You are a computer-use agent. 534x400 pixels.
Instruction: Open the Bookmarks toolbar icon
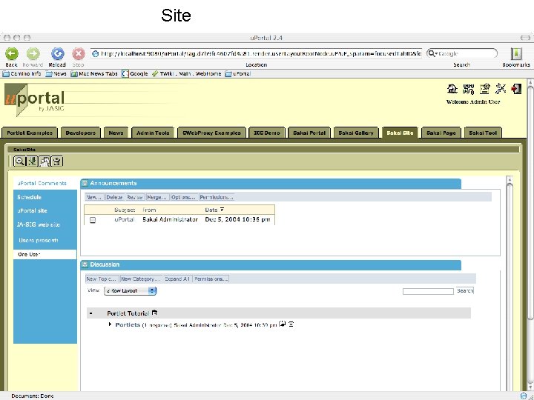point(516,54)
